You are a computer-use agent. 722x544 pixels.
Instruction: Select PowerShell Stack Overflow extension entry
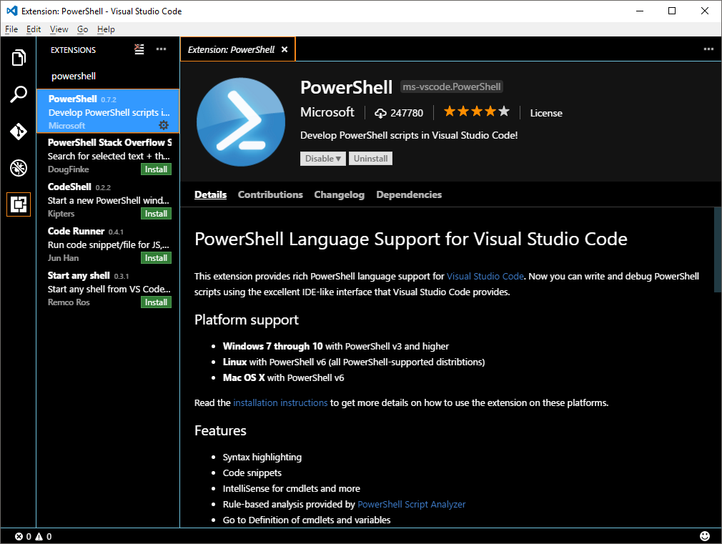108,156
